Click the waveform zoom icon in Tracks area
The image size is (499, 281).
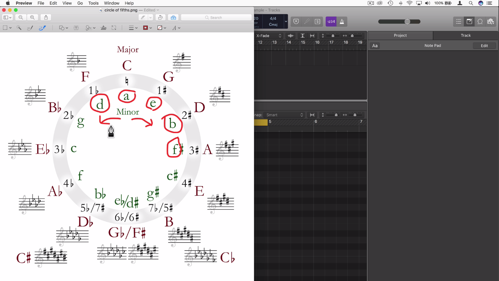[291, 35]
